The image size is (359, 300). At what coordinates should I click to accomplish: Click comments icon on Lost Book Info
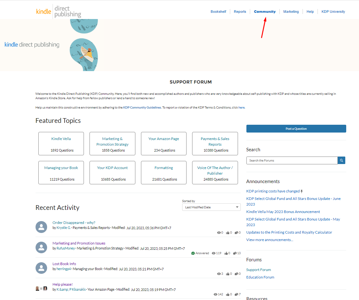point(236,274)
